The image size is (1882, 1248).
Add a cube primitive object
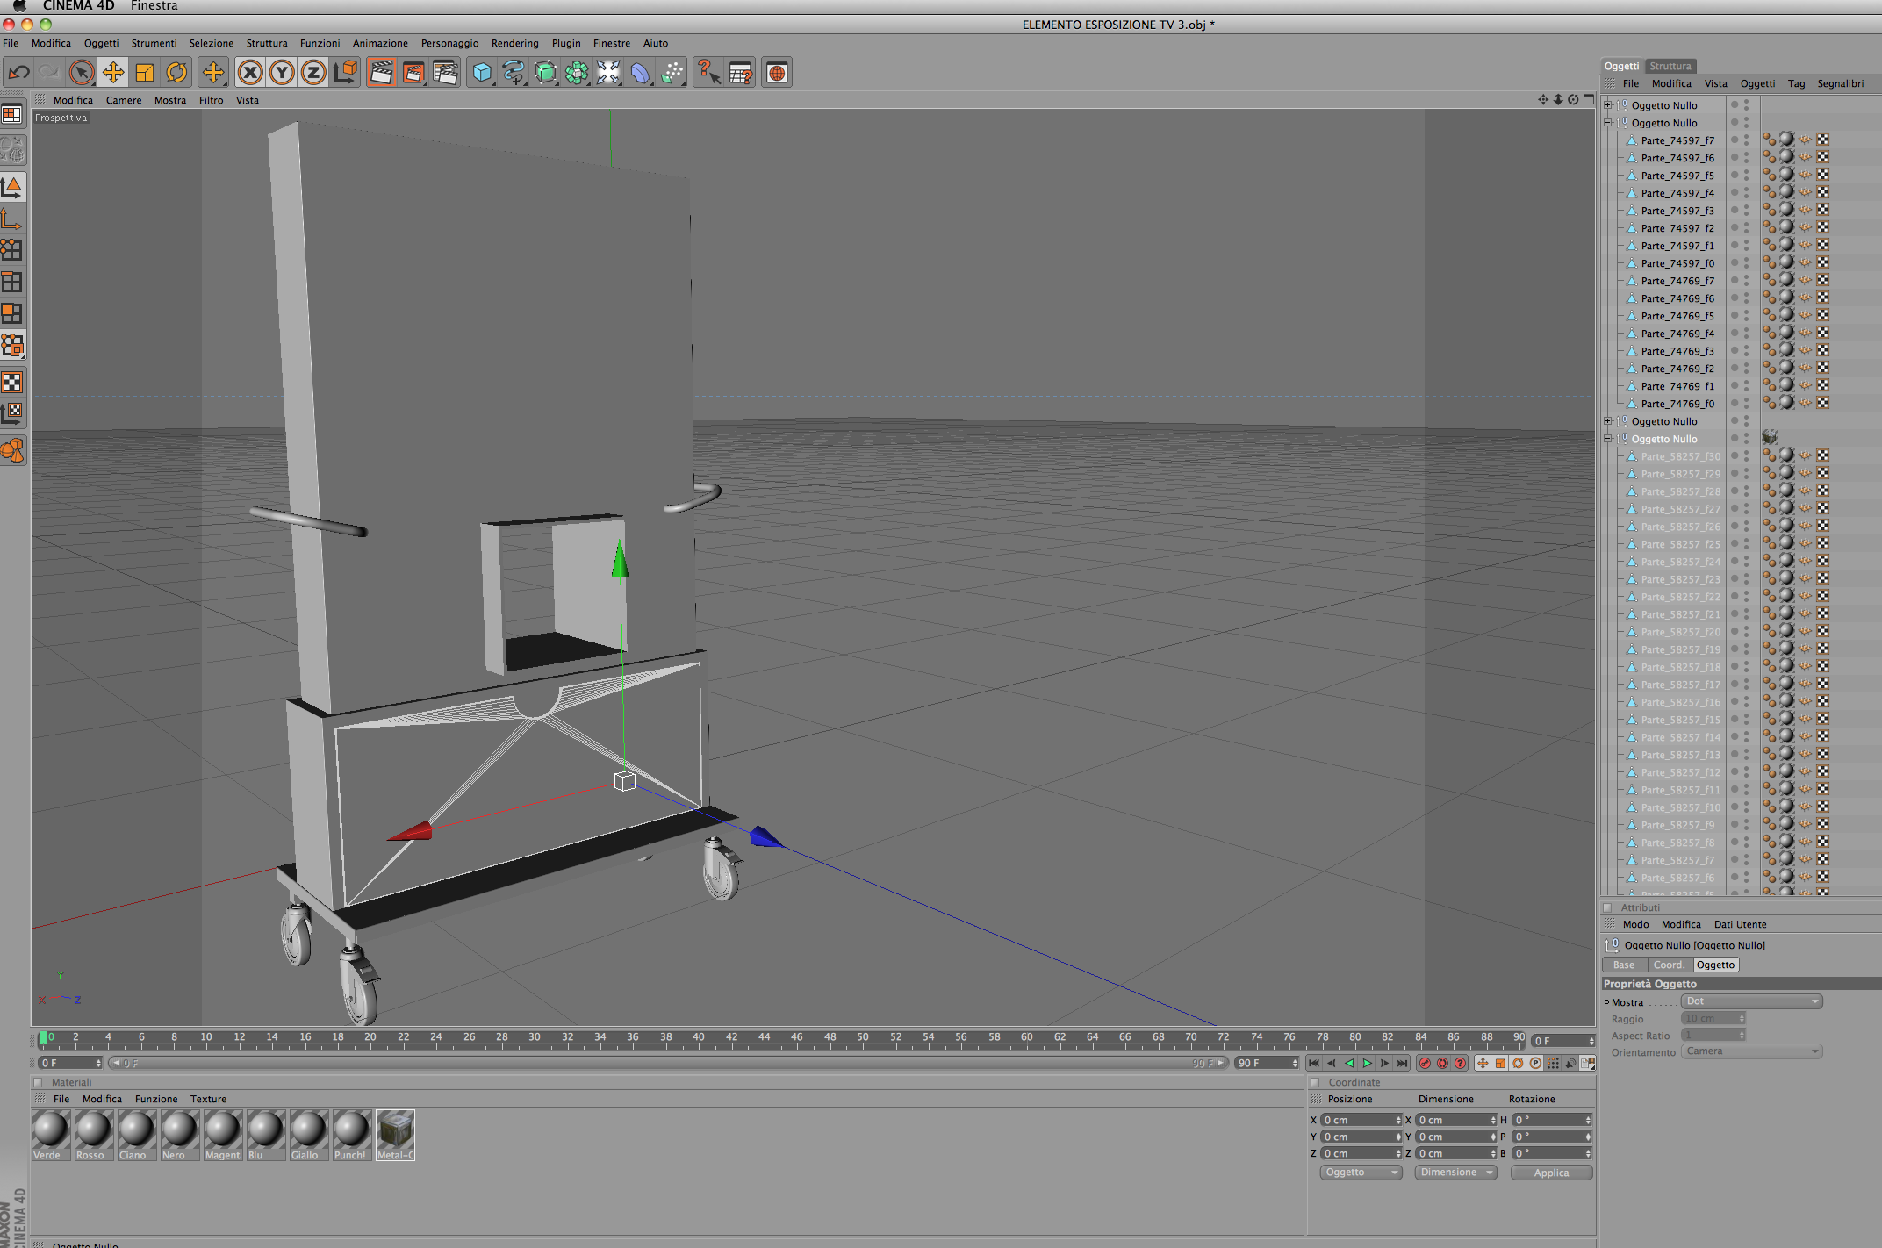[481, 73]
